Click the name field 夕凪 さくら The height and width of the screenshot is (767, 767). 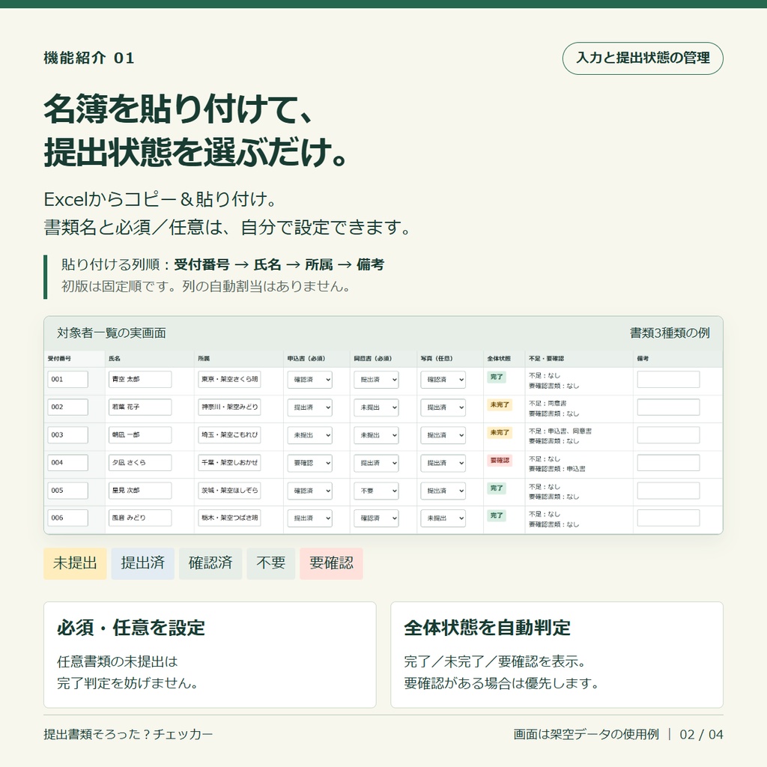coord(140,462)
